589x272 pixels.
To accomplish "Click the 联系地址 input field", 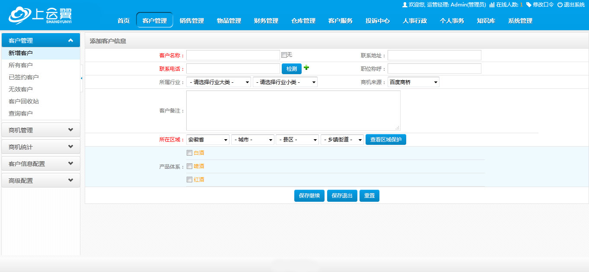I will [434, 55].
